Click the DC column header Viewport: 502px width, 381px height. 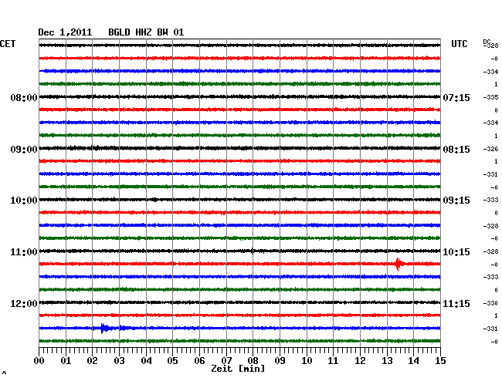tap(487, 41)
